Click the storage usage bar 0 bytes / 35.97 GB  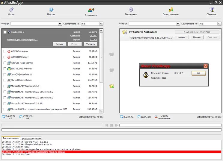point(197,32)
